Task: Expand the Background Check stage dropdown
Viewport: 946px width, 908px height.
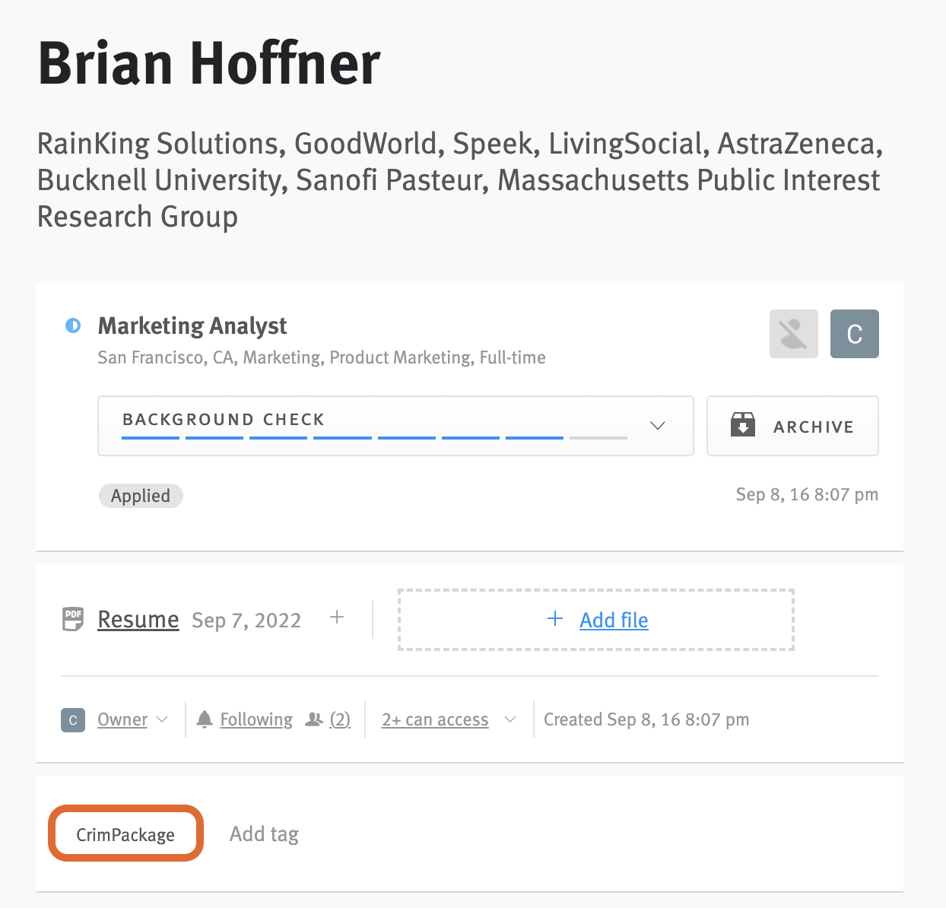Action: click(658, 426)
